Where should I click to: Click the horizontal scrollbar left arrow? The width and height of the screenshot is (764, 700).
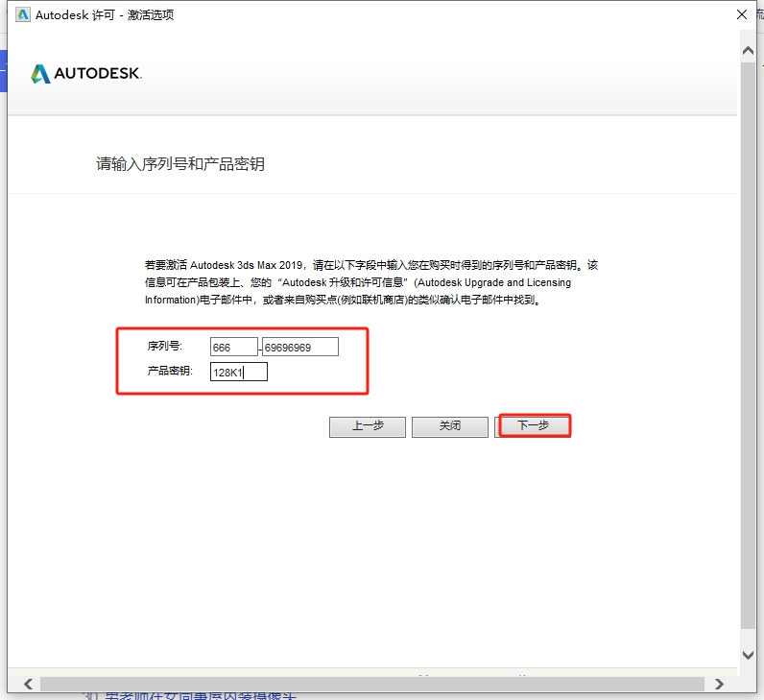(x=28, y=684)
